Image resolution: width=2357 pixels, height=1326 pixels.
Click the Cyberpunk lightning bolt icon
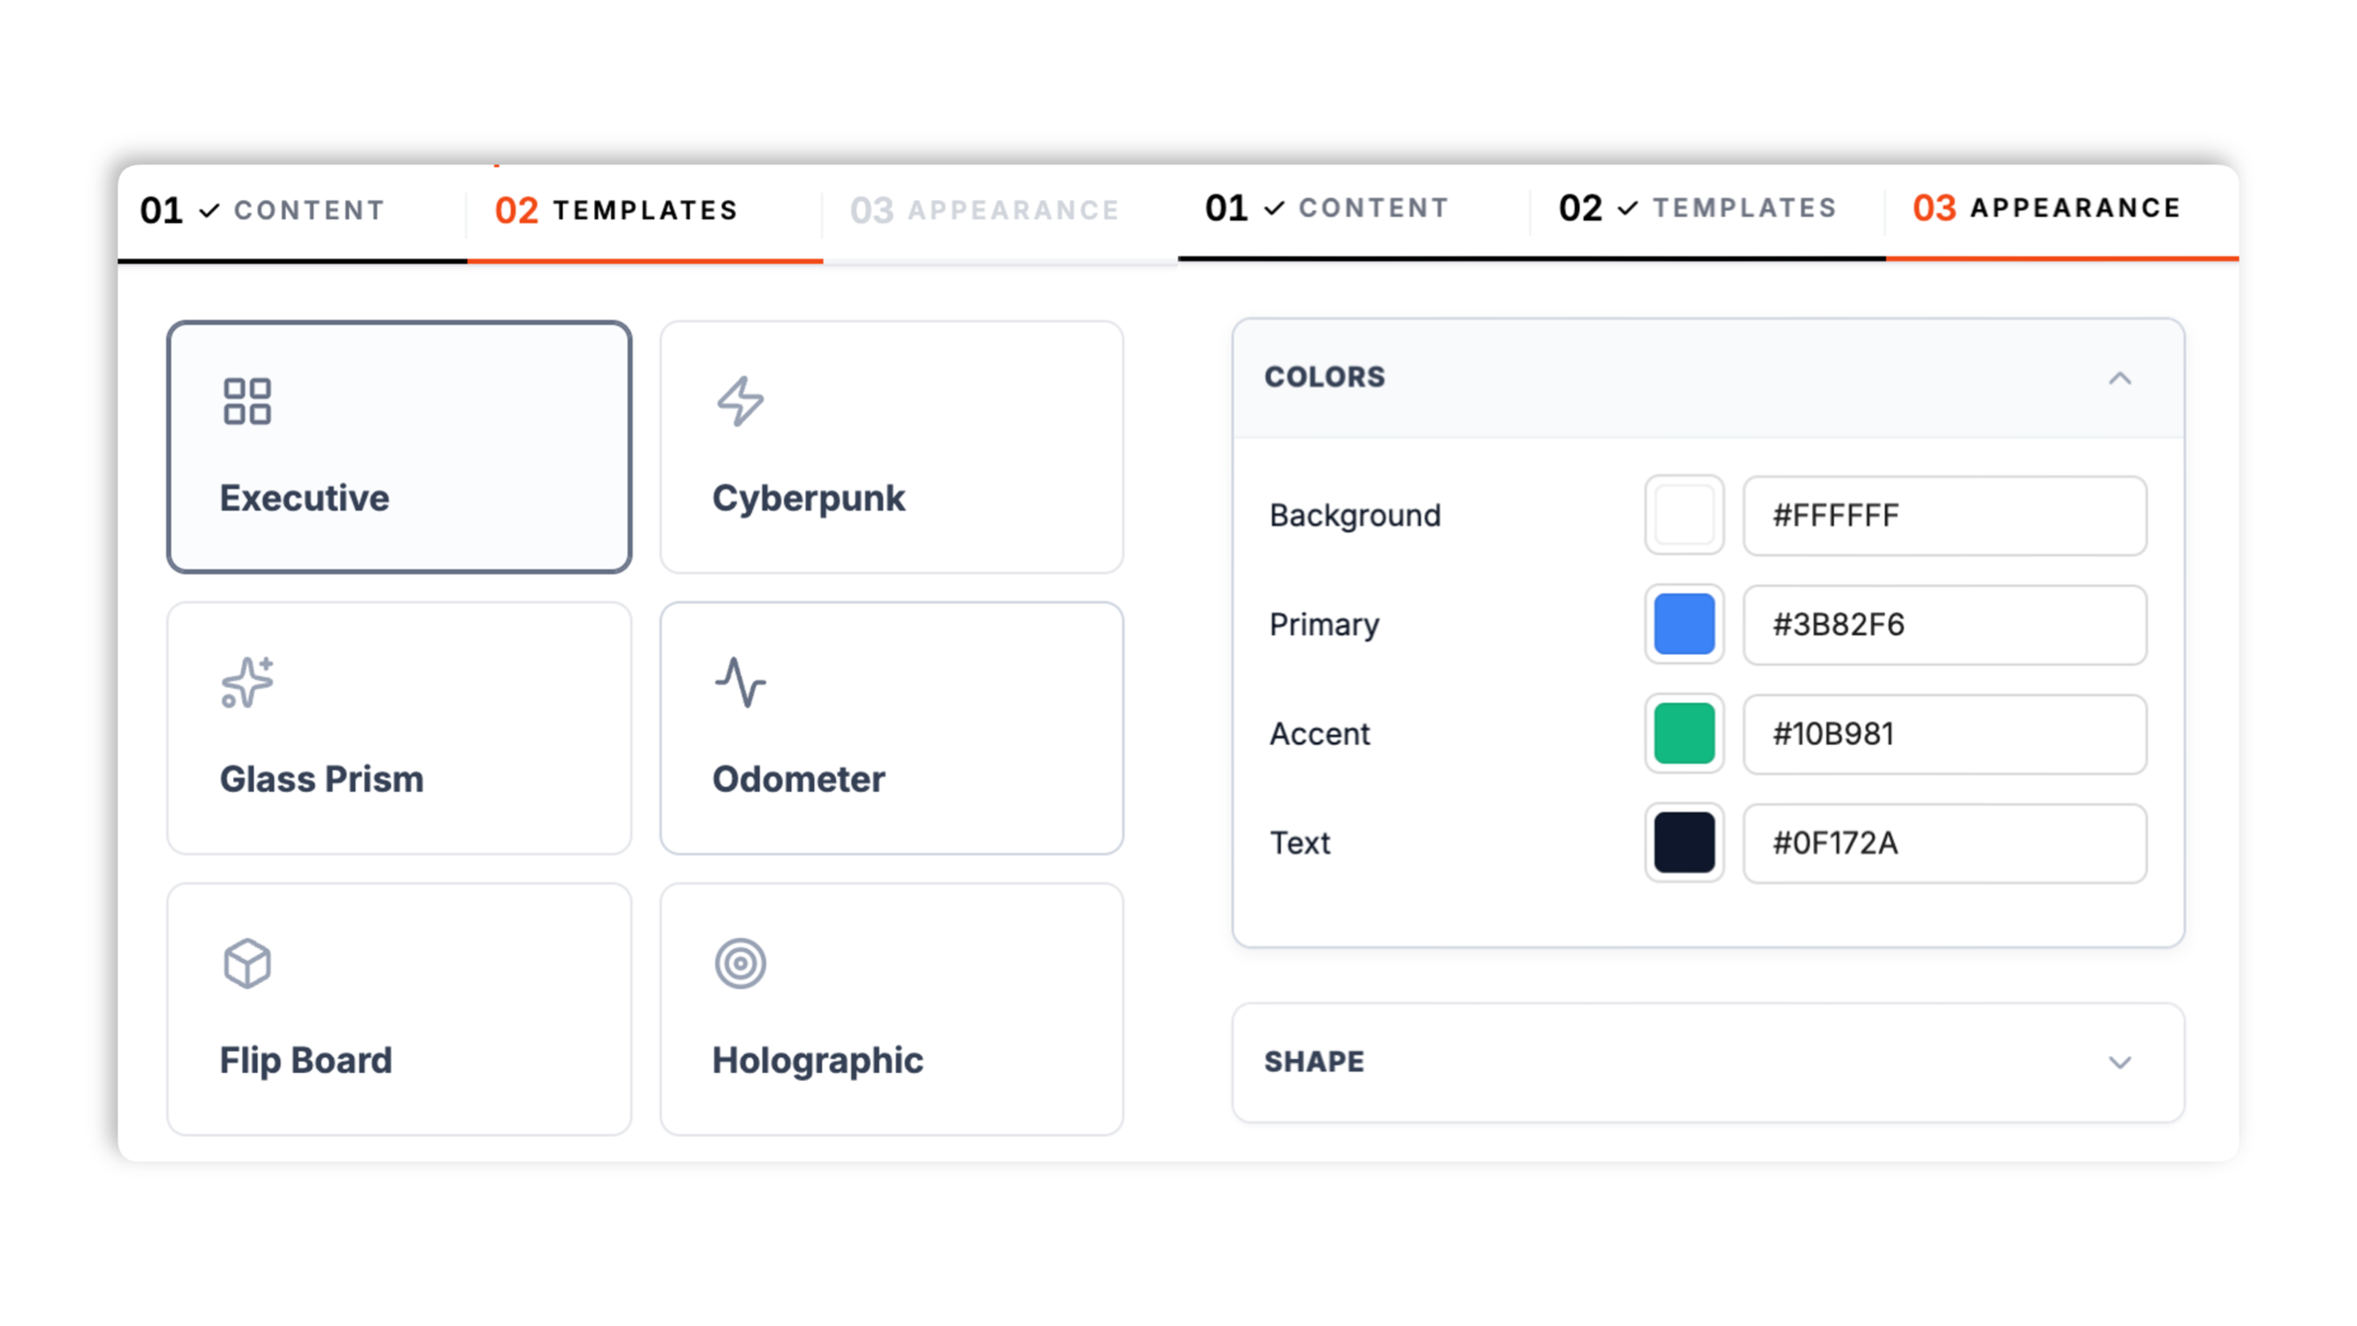(741, 400)
